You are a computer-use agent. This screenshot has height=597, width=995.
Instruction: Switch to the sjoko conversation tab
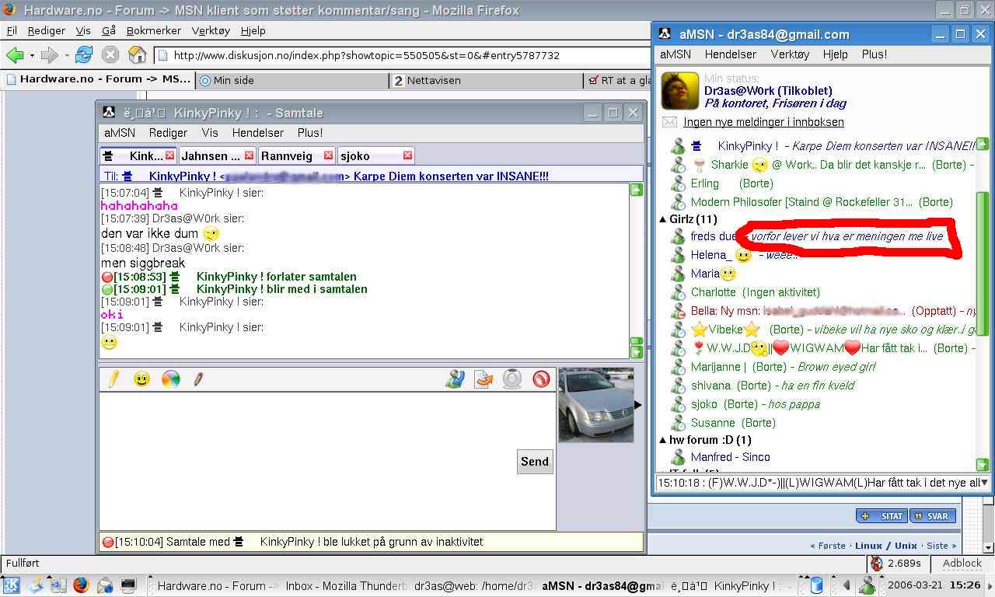(354, 155)
